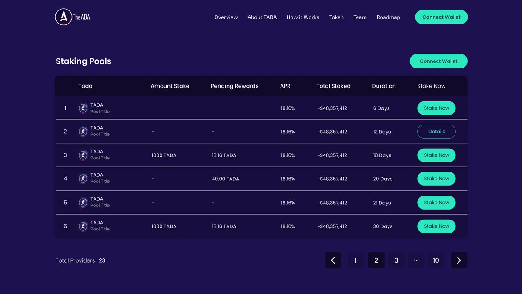This screenshot has height=294, width=522.
Task: Click 40.00 TADA pending rewards
Action: (x=225, y=179)
